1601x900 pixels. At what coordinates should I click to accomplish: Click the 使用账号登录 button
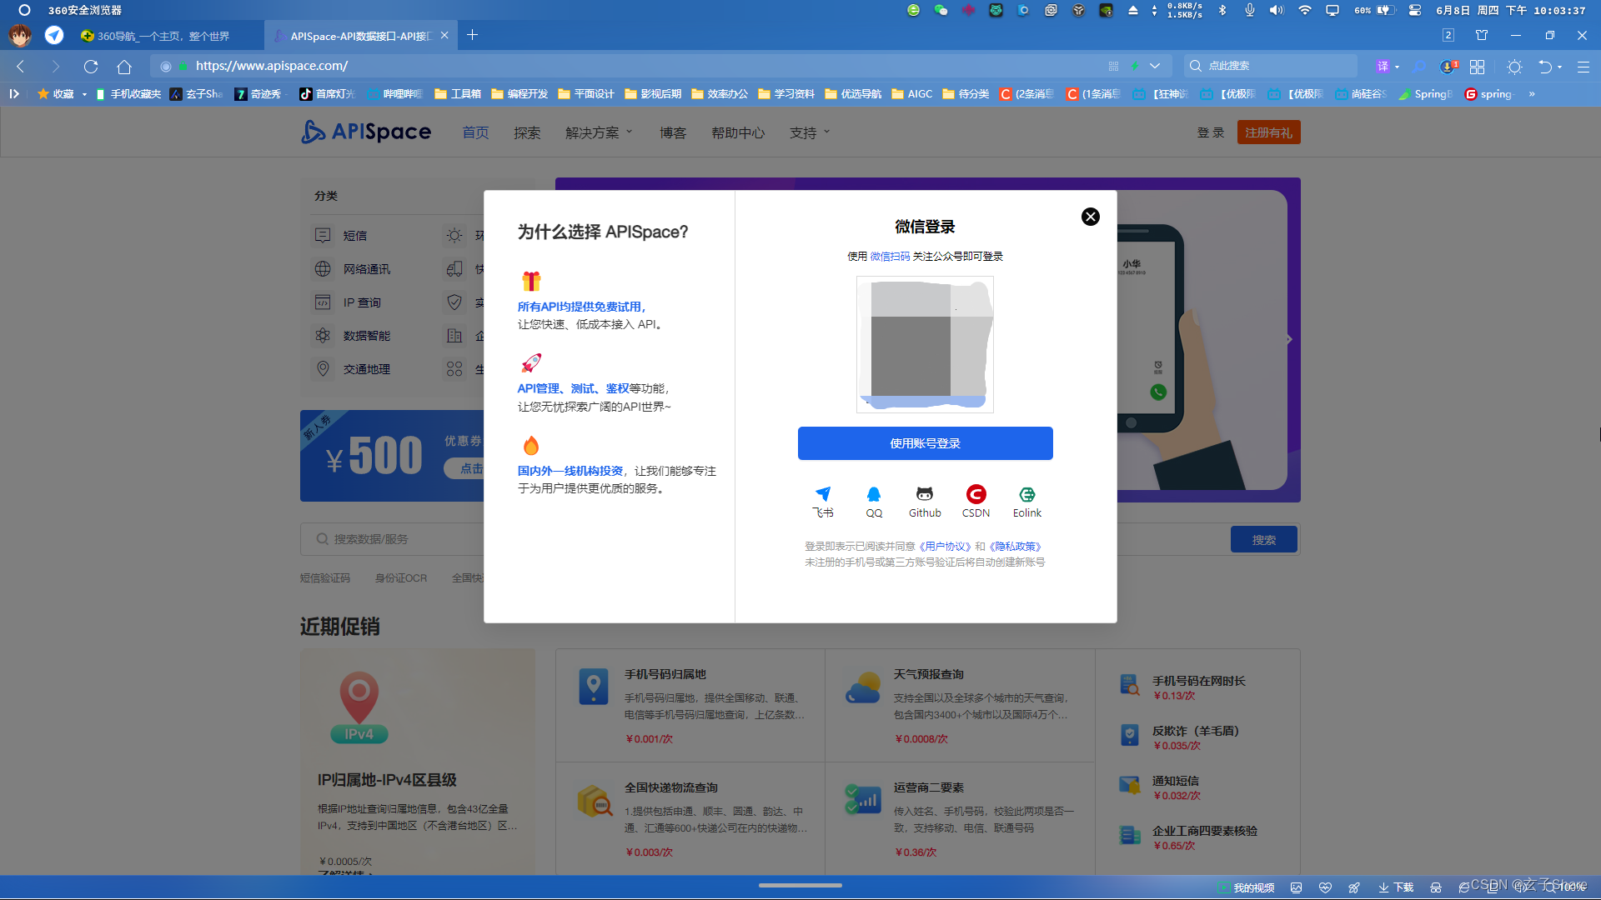coord(925,442)
